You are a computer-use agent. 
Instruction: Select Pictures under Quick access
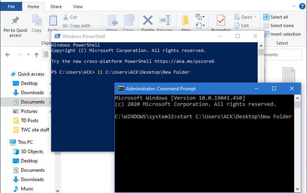pyautogui.click(x=25, y=111)
